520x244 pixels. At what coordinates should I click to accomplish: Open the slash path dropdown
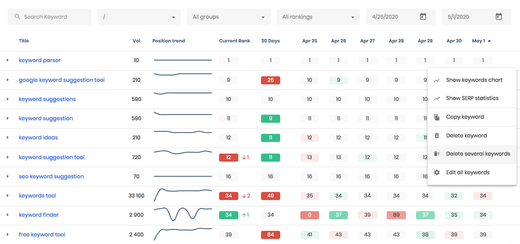click(139, 17)
